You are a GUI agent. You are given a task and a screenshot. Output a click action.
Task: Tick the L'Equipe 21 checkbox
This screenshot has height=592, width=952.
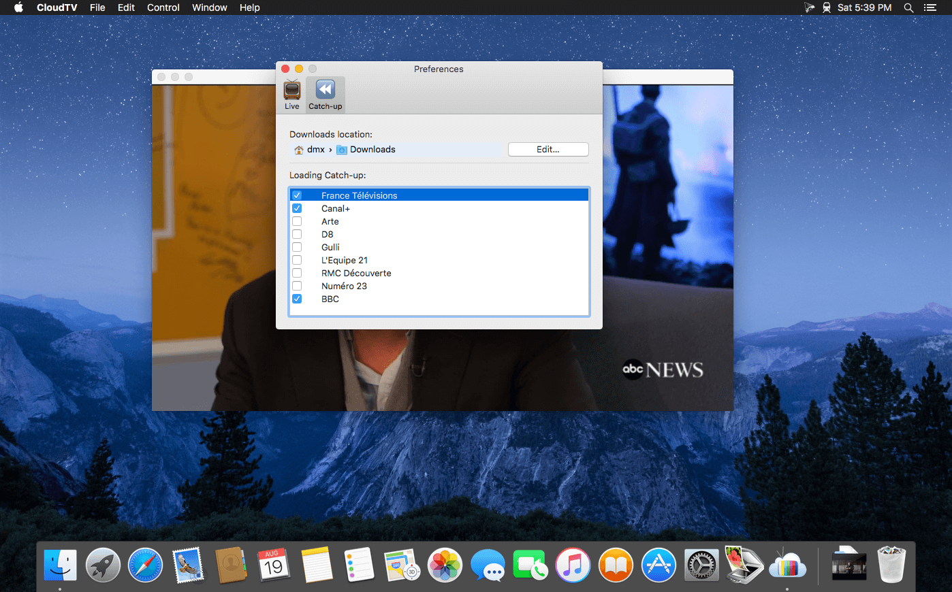pos(297,260)
